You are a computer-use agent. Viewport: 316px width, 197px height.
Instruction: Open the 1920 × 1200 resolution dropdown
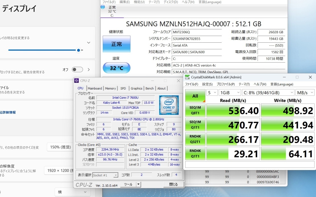click(x=59, y=171)
